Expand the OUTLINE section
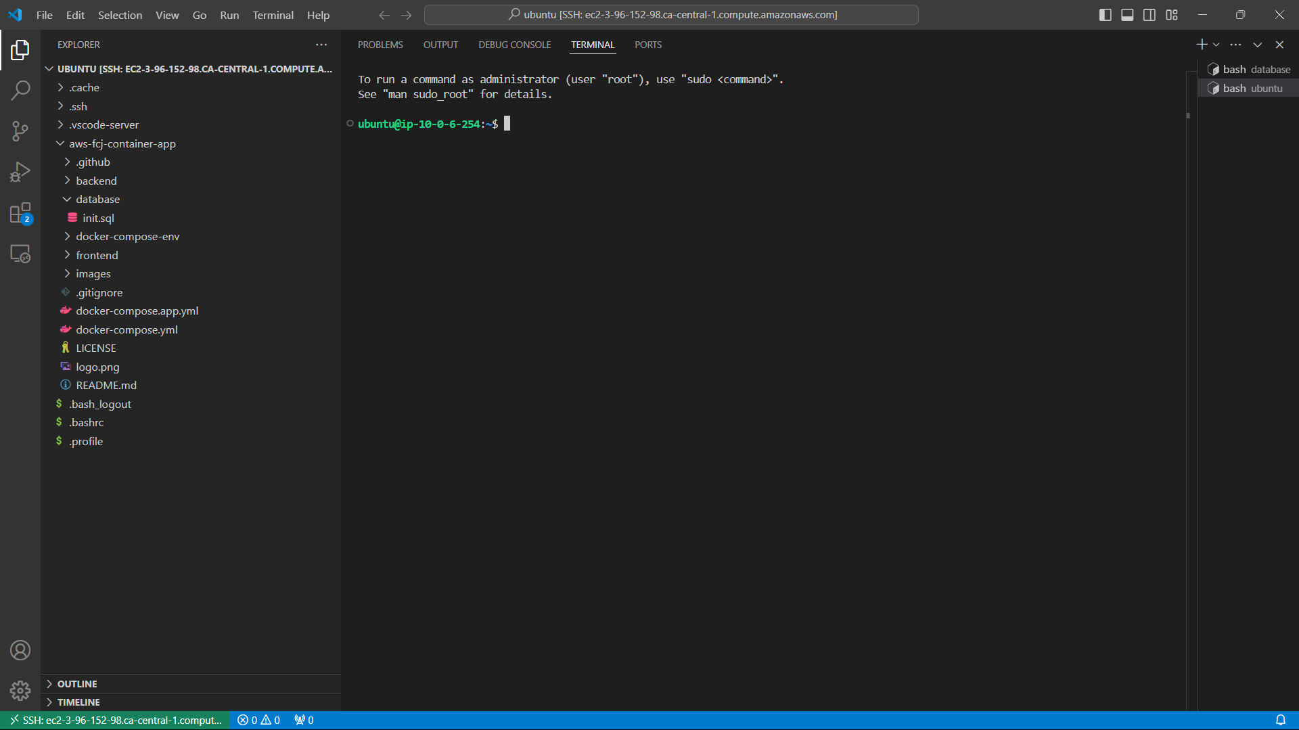The image size is (1299, 730). coord(191,683)
